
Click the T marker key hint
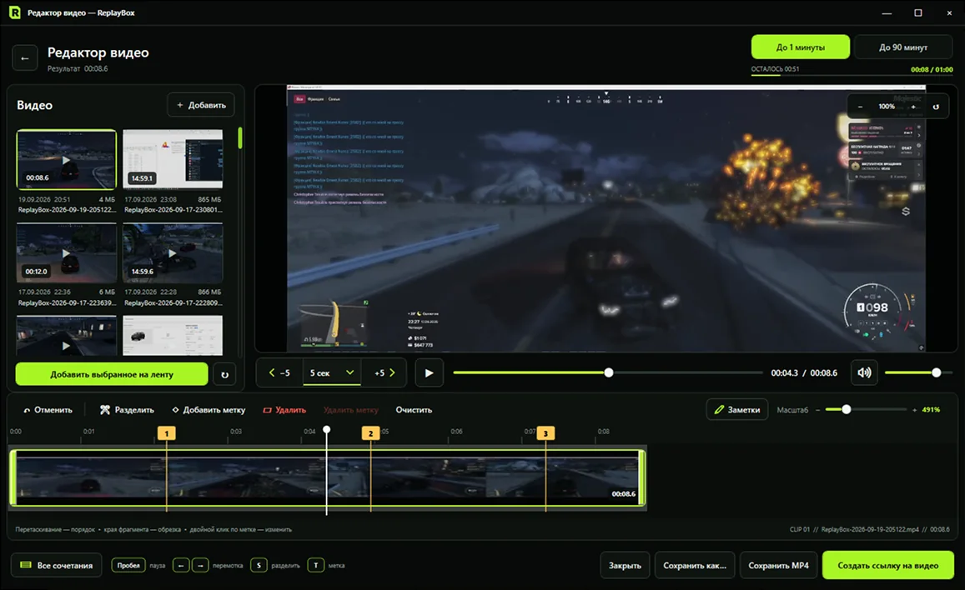[316, 565]
